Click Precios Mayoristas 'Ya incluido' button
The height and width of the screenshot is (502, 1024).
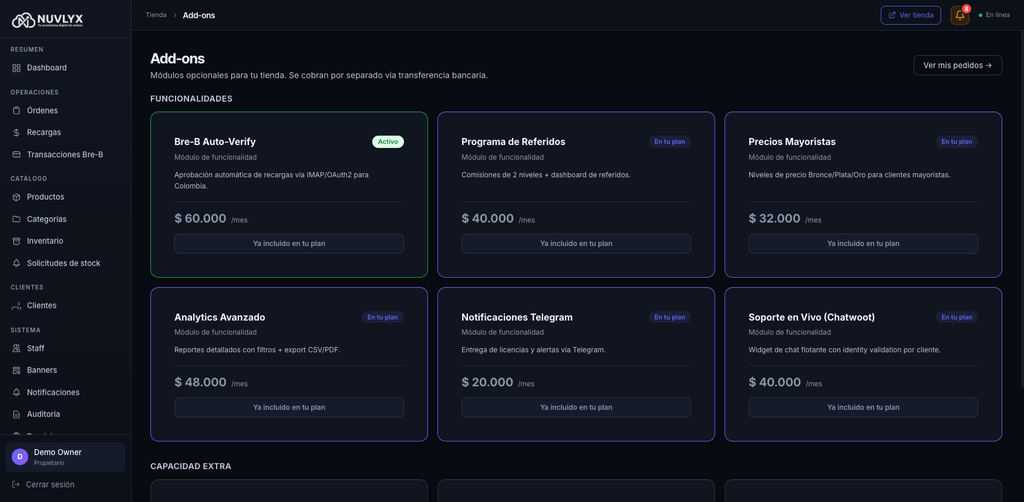tap(863, 244)
